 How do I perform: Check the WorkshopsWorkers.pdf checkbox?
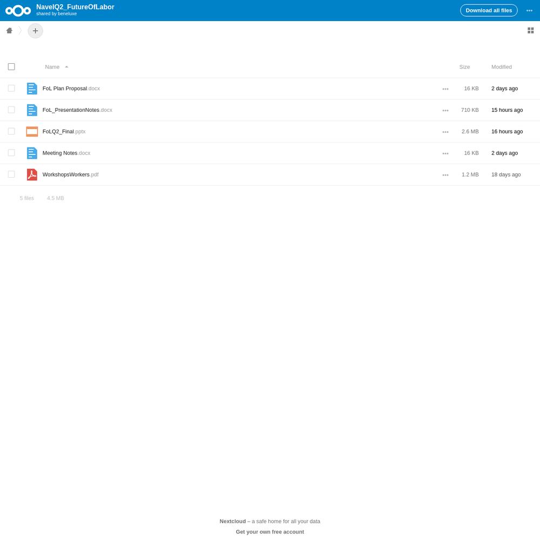pyautogui.click(x=11, y=174)
